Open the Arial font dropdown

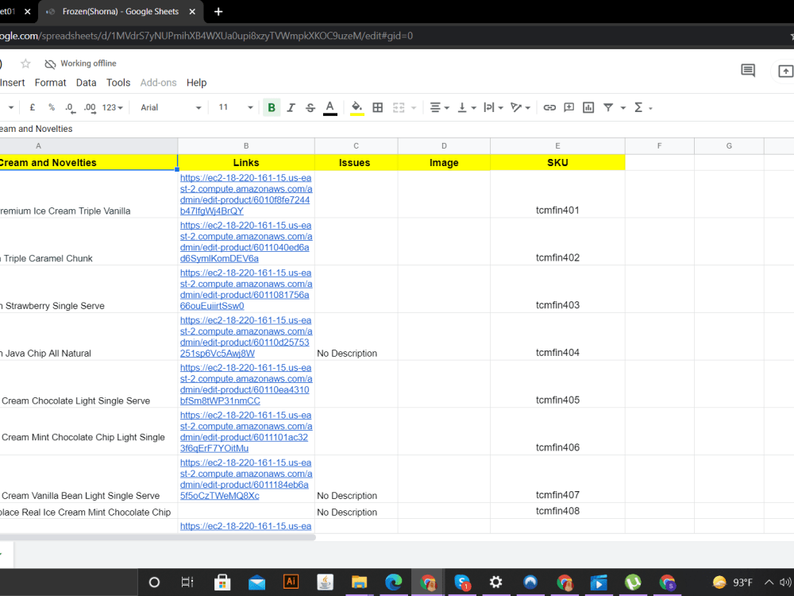click(171, 107)
